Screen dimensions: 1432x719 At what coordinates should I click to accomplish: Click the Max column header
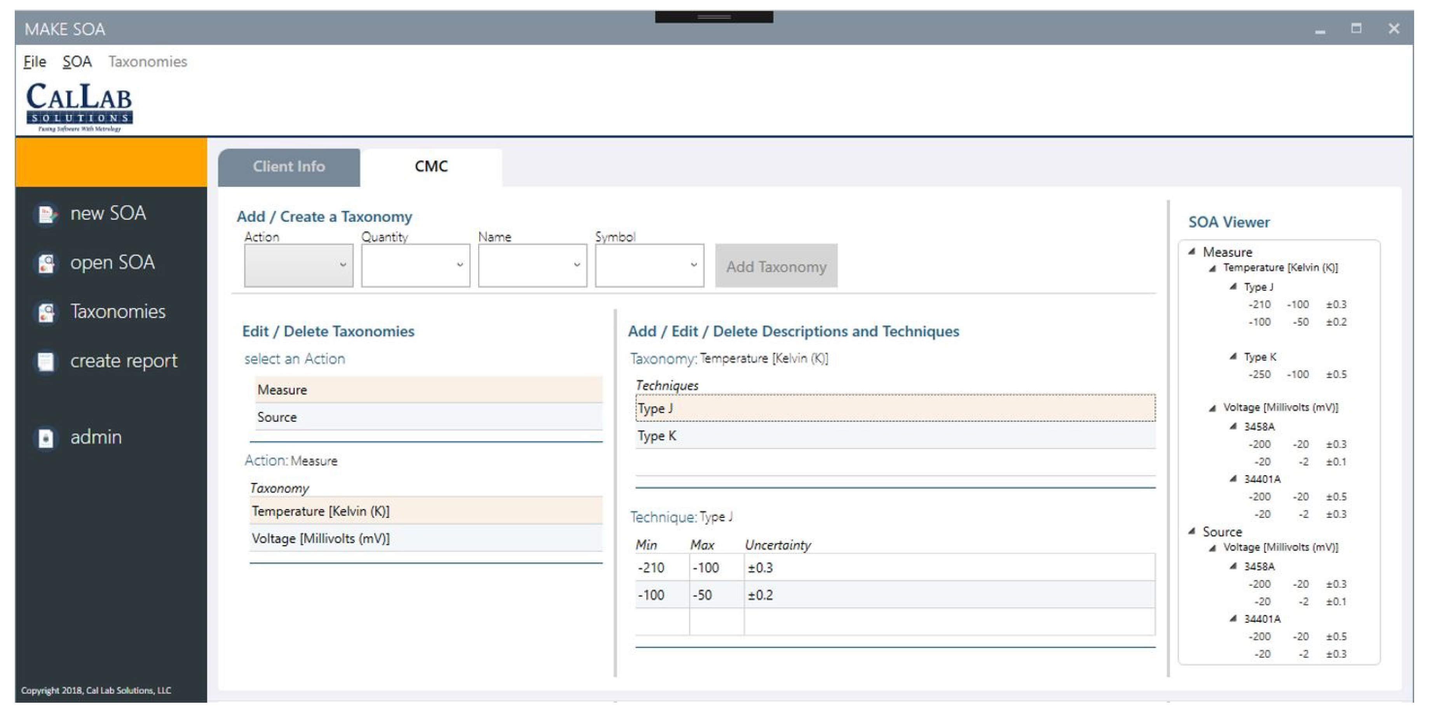point(702,545)
